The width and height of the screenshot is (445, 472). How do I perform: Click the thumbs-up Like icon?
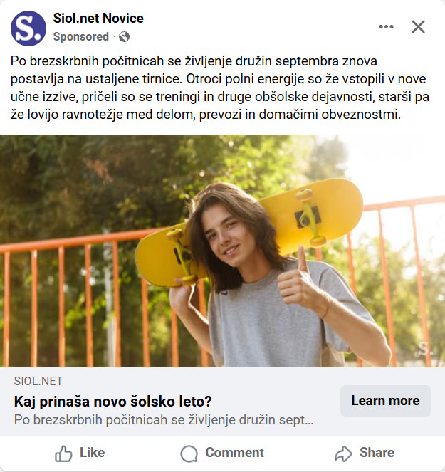(x=63, y=453)
